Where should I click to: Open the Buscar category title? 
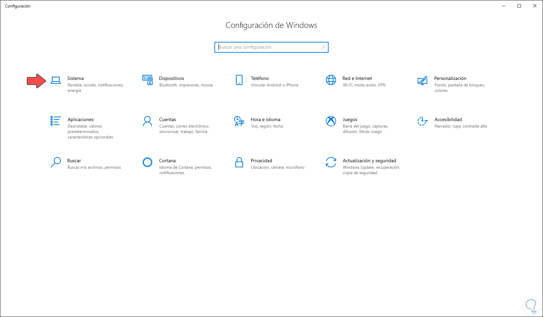click(74, 161)
